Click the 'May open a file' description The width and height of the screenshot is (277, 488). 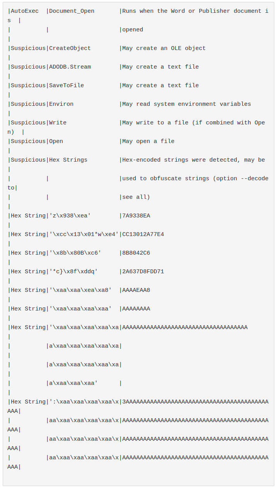148,141
